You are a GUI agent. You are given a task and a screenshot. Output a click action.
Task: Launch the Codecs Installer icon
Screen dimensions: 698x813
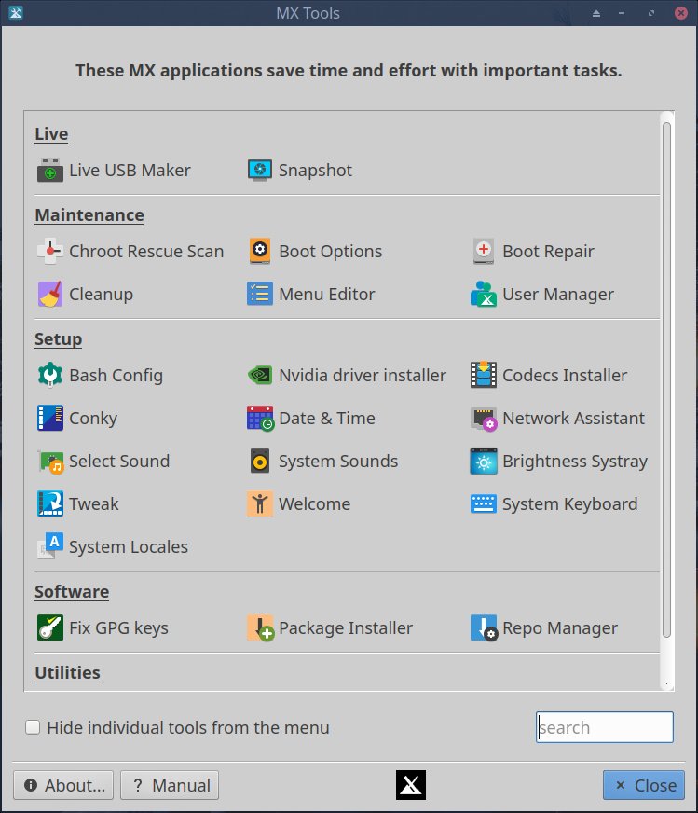pyautogui.click(x=483, y=376)
